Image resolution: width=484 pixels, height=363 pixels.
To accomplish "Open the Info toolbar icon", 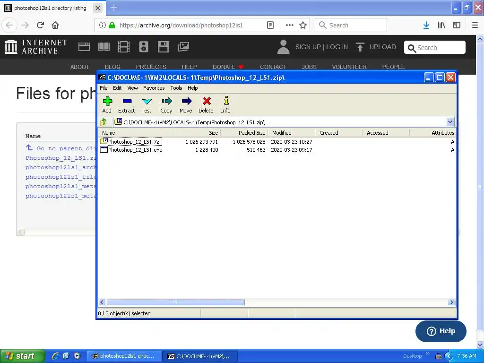I will coord(225,104).
